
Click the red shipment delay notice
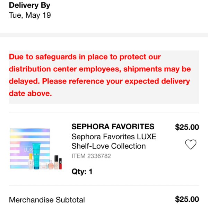click(104, 77)
